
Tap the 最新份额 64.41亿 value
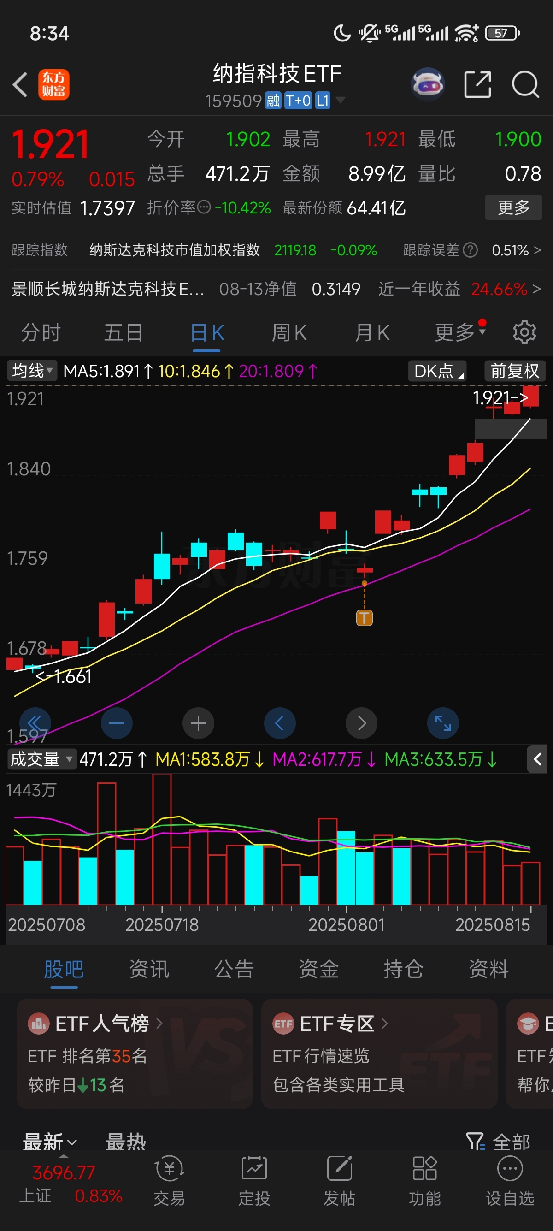tap(377, 207)
